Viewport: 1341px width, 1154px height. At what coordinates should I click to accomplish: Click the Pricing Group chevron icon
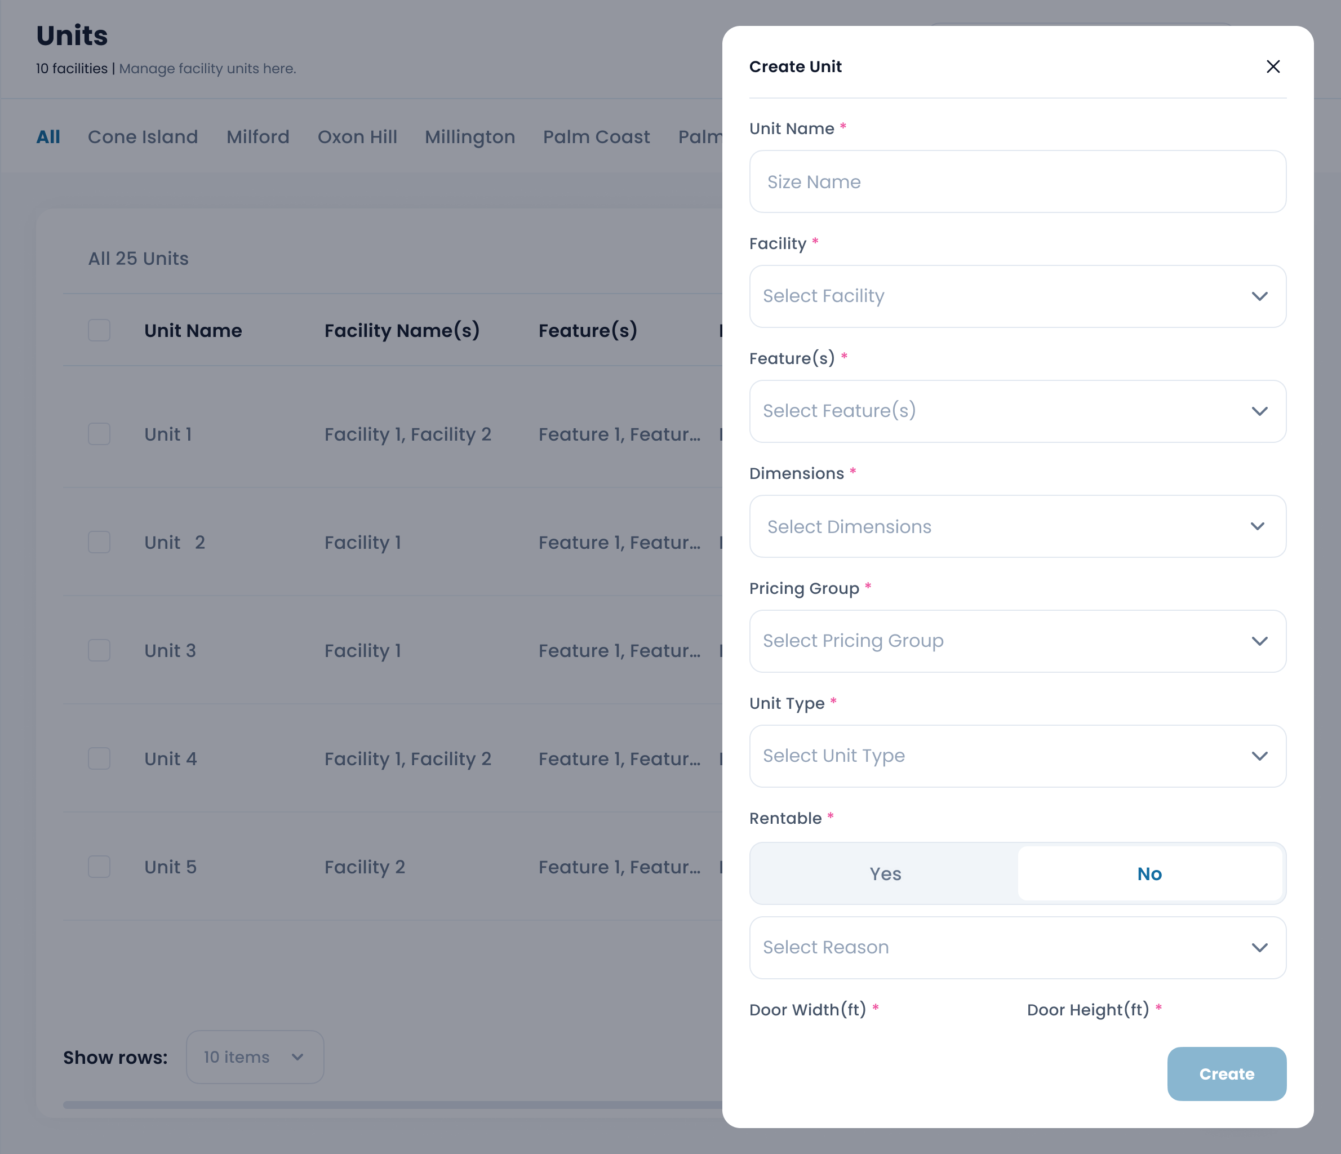(1259, 641)
